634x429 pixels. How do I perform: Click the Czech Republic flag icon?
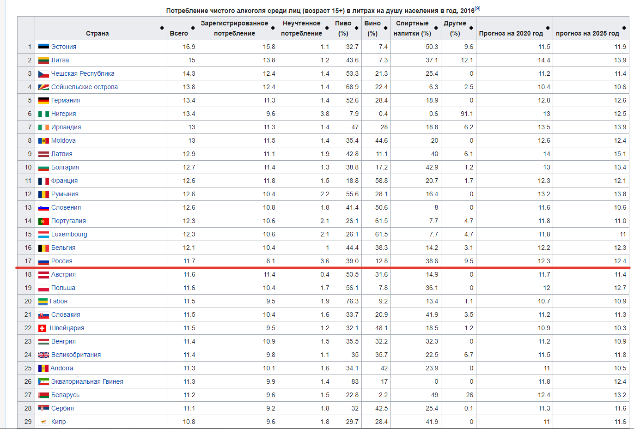[x=43, y=73]
